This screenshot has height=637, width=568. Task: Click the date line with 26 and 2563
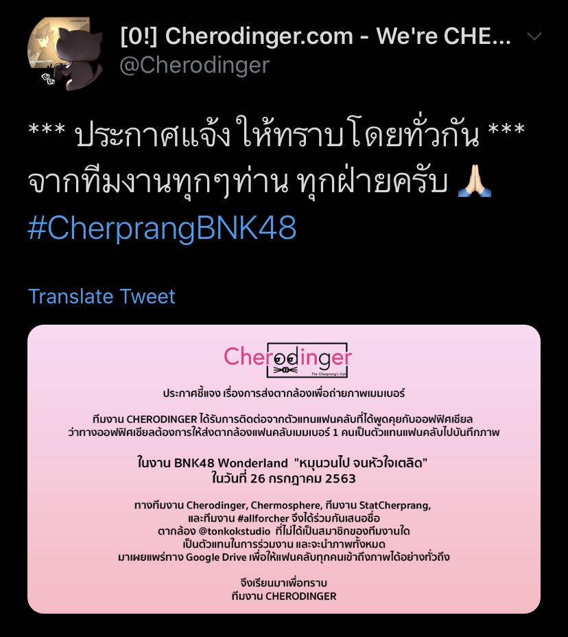[x=283, y=478]
